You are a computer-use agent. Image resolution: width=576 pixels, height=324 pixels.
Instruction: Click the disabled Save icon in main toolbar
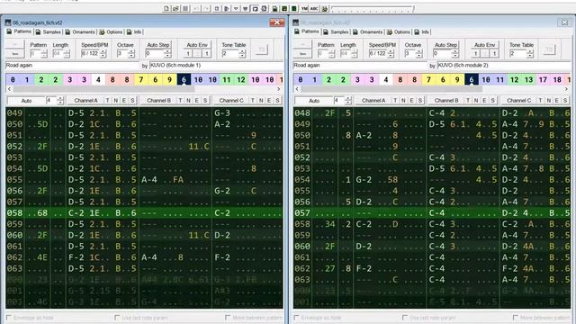(x=185, y=8)
